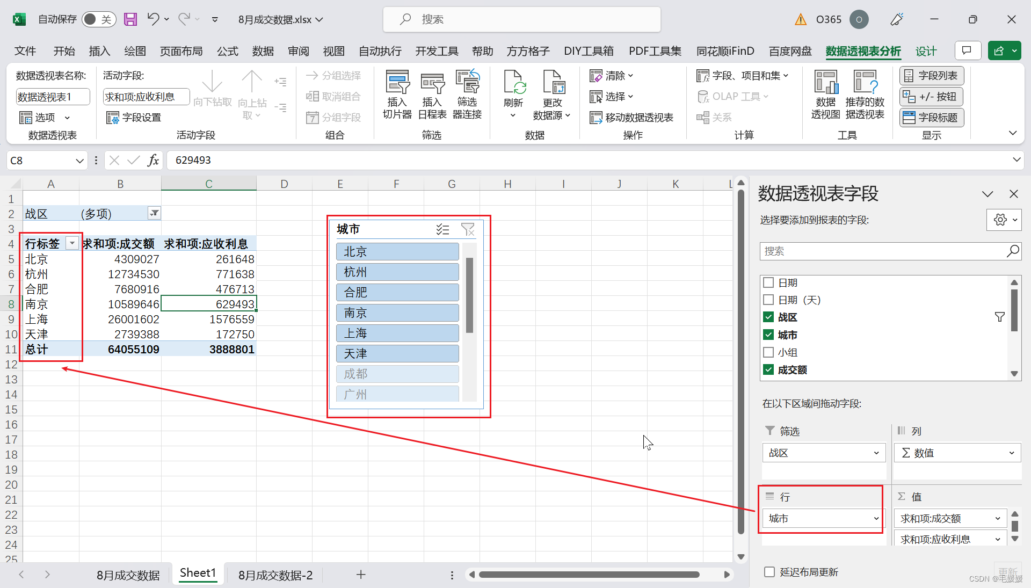Switch to the 公式 ribbon tab
The width and height of the screenshot is (1031, 588).
[227, 51]
